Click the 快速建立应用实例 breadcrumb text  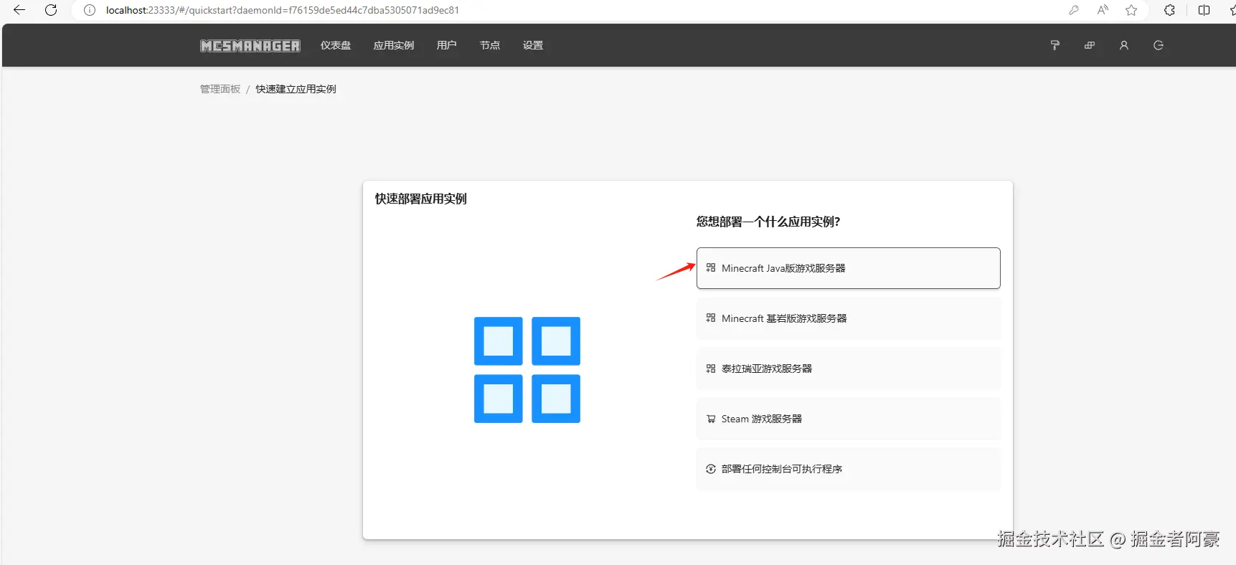coord(296,89)
